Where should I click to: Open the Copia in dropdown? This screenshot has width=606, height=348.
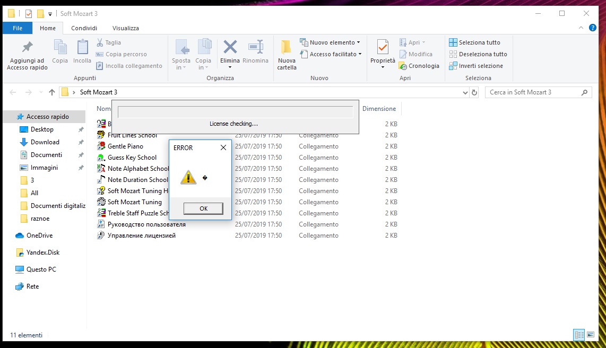click(x=203, y=55)
